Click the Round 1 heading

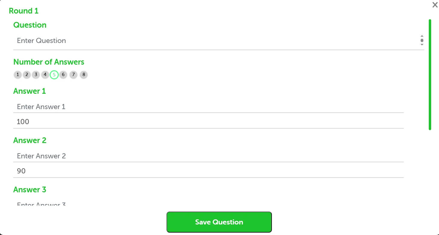pyautogui.click(x=24, y=11)
